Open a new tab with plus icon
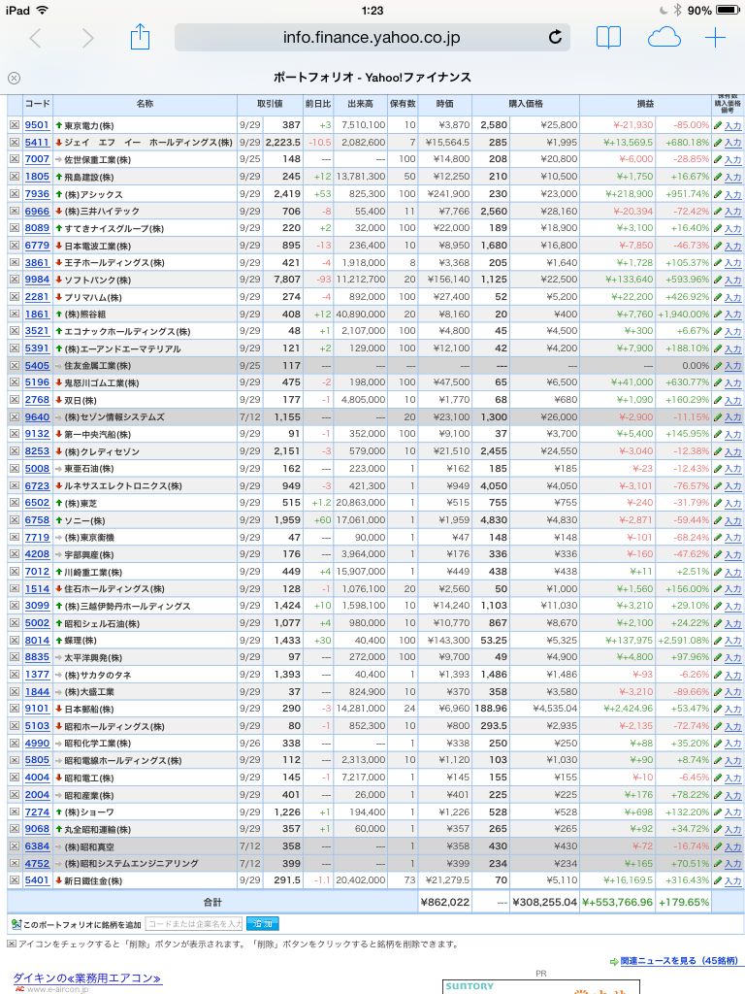 point(715,38)
